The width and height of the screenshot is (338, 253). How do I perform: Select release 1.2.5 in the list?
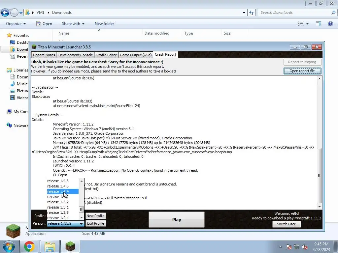[63, 212]
